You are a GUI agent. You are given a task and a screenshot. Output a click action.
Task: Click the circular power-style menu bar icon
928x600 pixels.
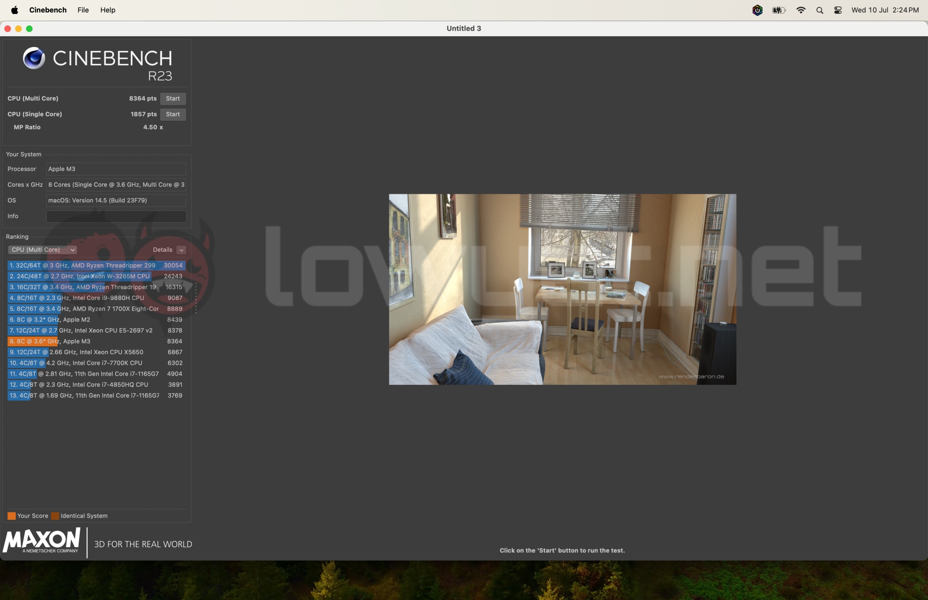[x=757, y=10]
